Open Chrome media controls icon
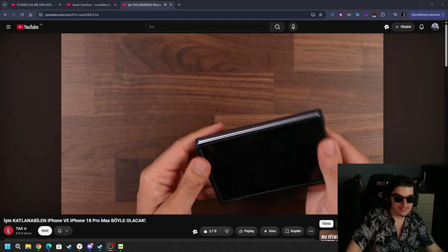 click(x=395, y=15)
